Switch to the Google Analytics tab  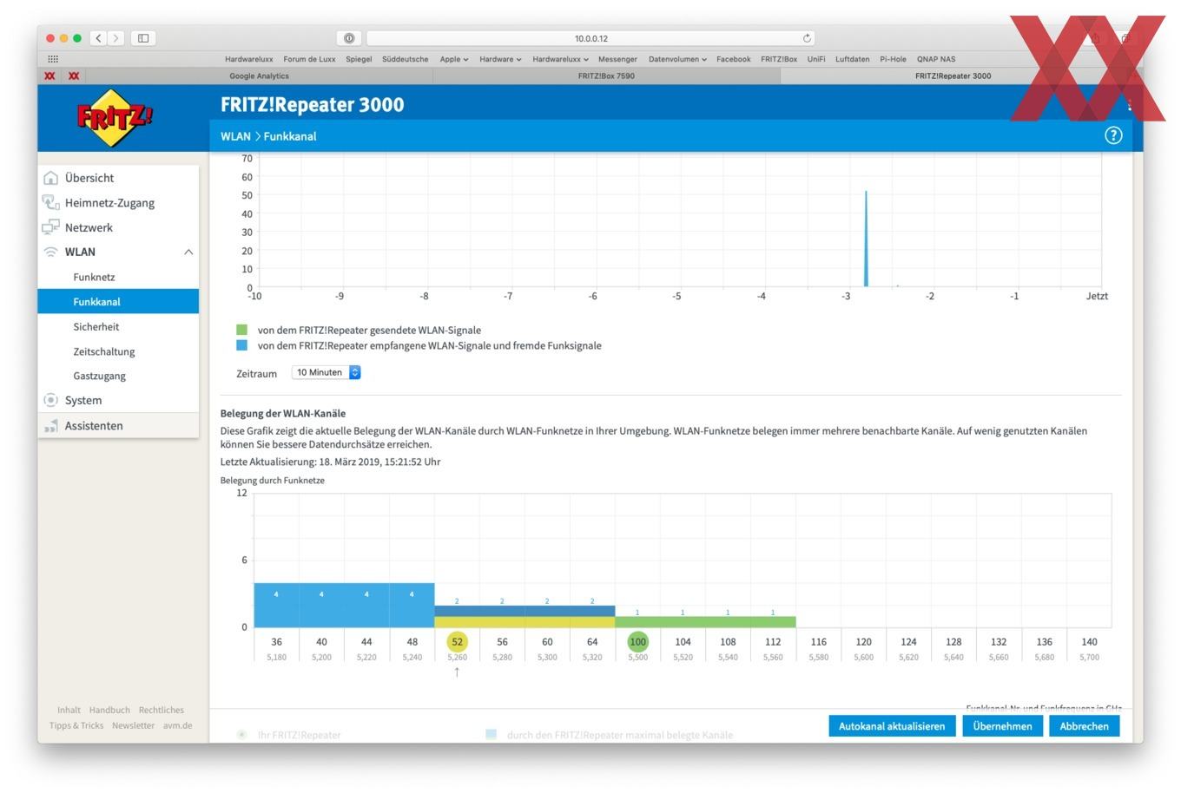point(259,75)
